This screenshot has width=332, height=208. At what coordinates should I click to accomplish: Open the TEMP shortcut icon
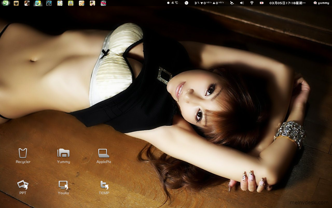pos(104,185)
